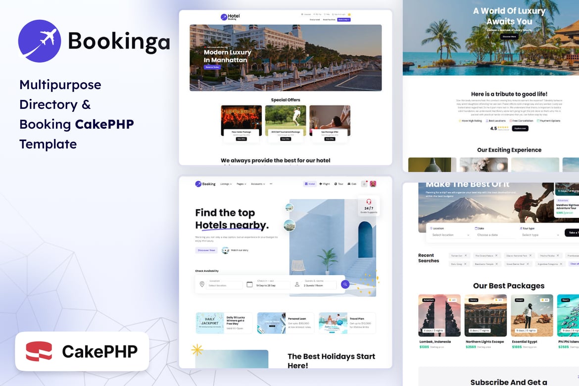Click the Choose a date field
Screen dimensions: 579x386
pyautogui.click(x=495, y=235)
